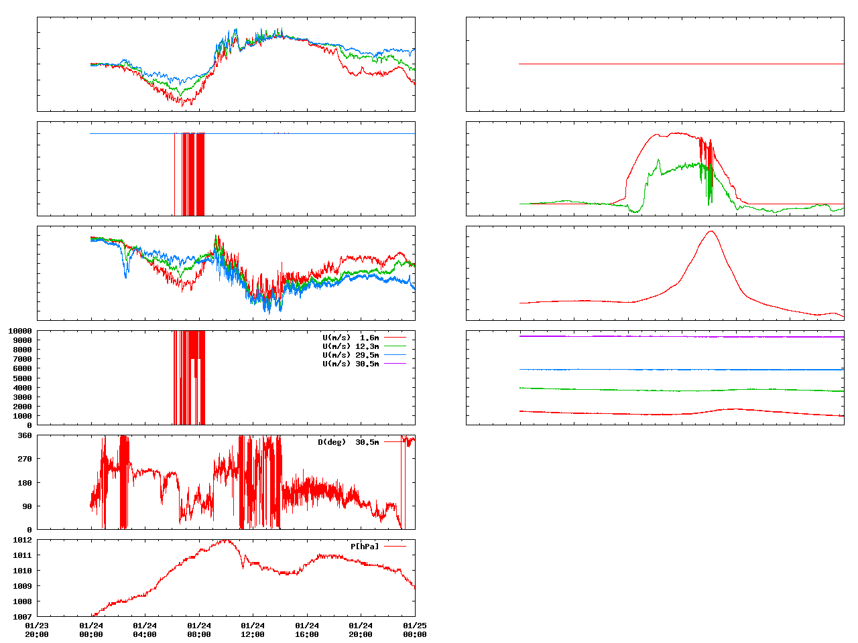Viewport: 858px width, 643px height.
Task: Click the "1000" y-axis tick label
Action: (x=22, y=416)
